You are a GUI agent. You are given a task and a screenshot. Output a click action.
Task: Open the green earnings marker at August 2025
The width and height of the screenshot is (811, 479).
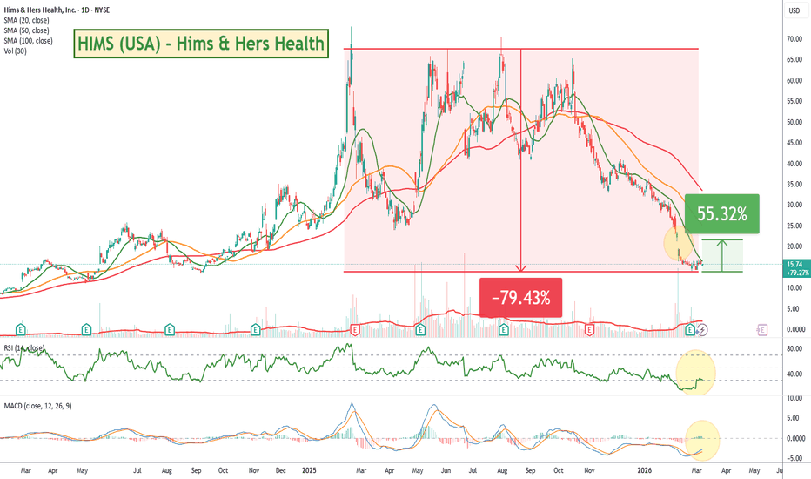point(503,329)
